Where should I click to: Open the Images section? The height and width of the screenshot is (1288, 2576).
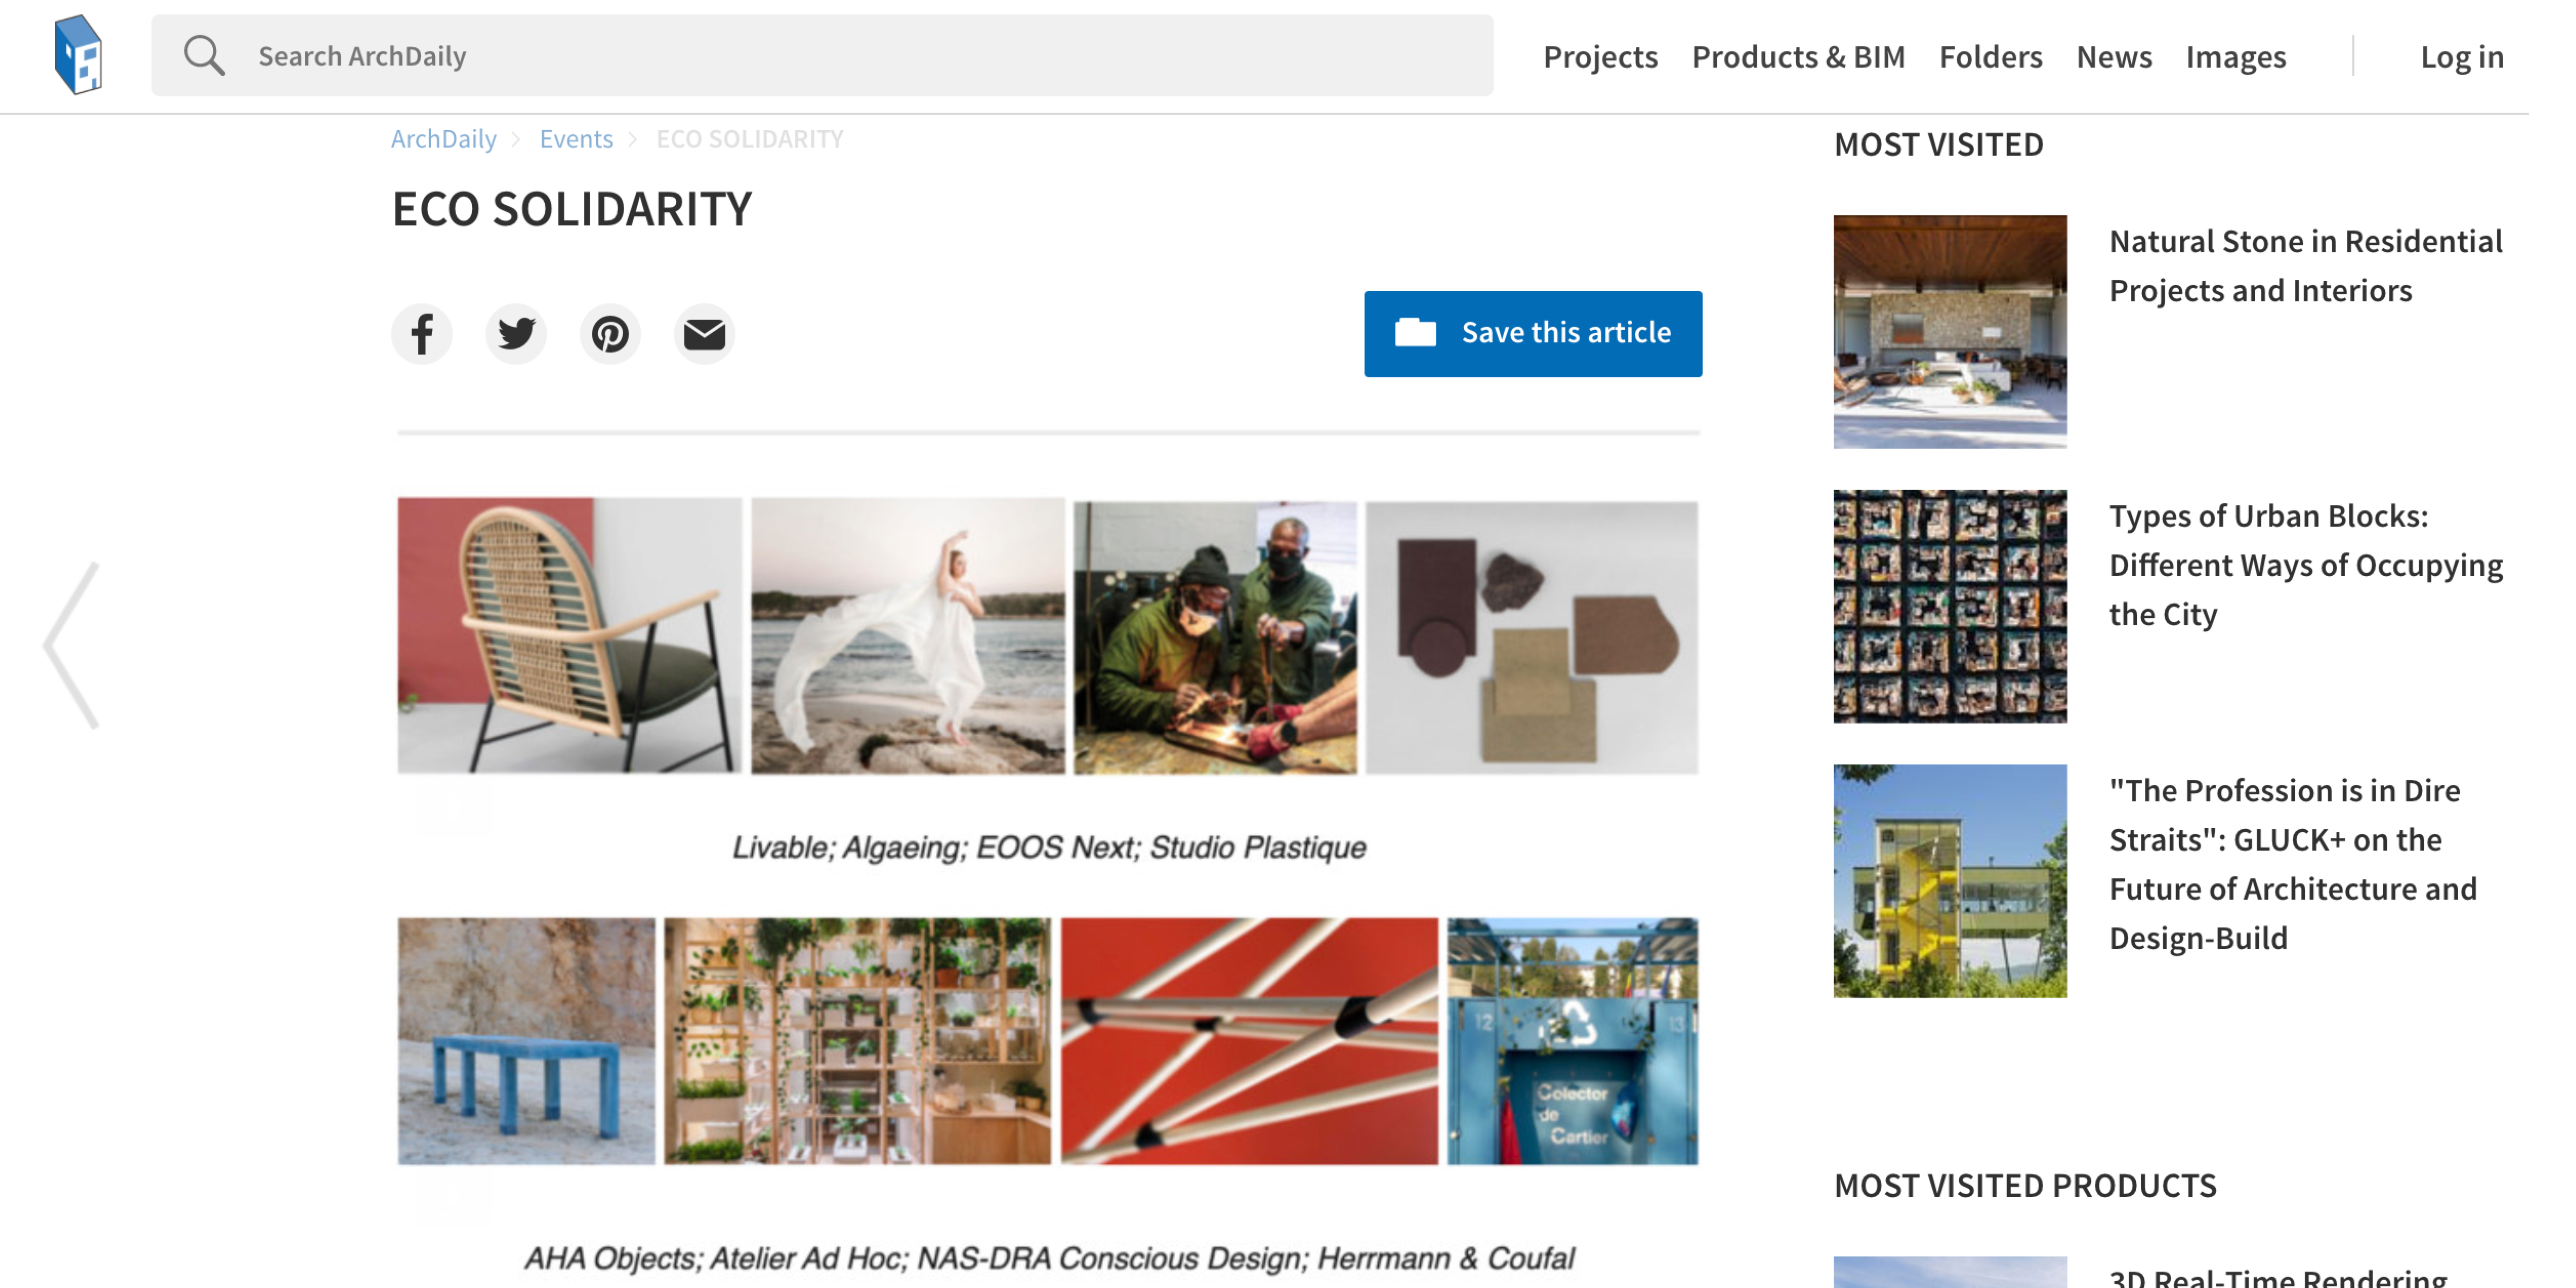[x=2235, y=56]
